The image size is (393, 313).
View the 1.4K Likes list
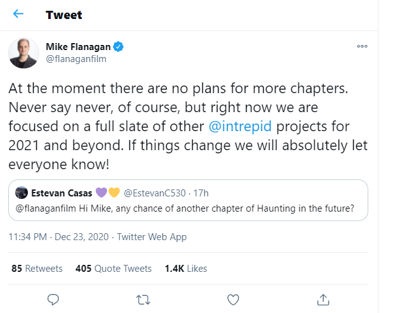click(186, 269)
